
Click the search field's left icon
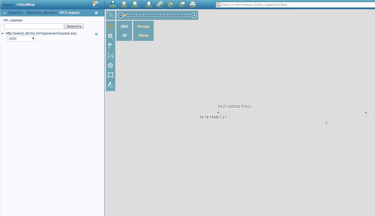click(x=219, y=5)
